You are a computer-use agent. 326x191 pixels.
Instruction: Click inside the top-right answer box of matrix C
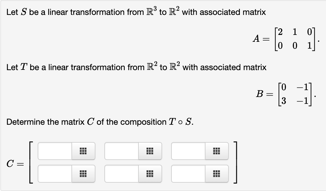188,151
